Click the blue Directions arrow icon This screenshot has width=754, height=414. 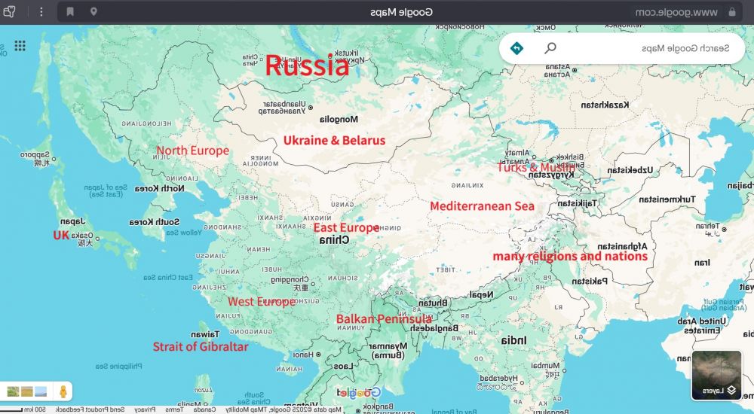[x=516, y=48]
